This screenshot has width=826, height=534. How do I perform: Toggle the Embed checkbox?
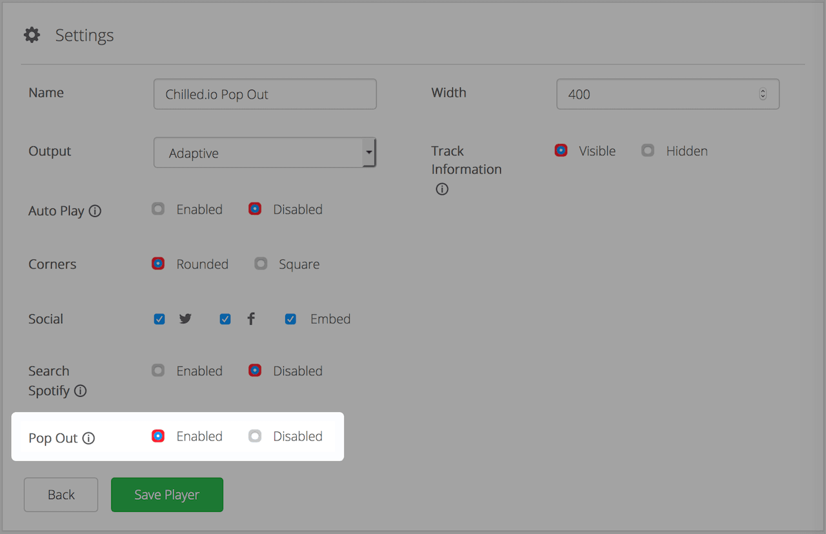pos(291,319)
